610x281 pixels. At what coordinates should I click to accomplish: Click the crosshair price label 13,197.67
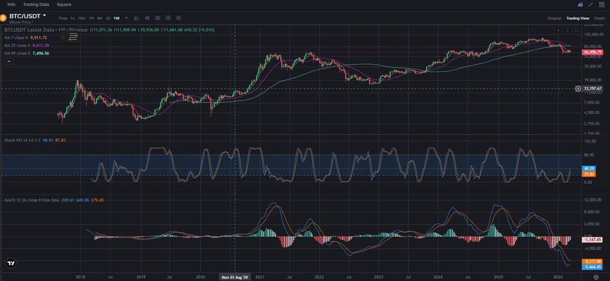click(x=593, y=88)
